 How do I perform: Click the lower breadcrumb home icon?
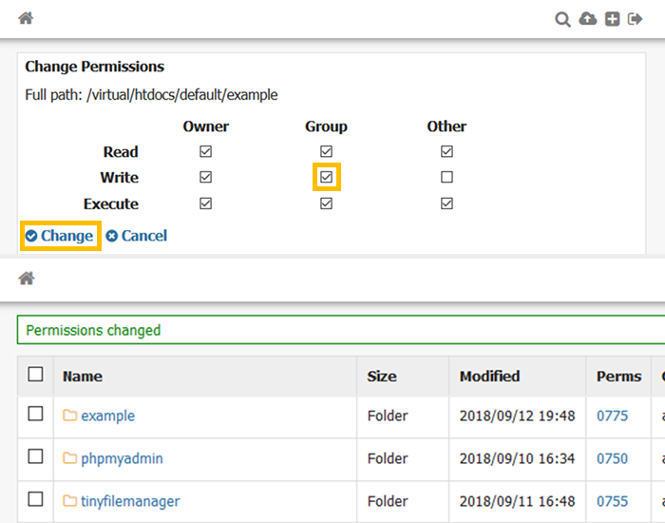click(27, 278)
